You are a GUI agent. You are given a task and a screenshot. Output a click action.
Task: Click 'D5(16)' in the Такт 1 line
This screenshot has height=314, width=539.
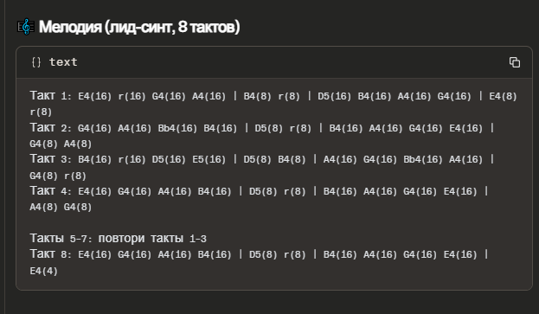pyautogui.click(x=335, y=97)
